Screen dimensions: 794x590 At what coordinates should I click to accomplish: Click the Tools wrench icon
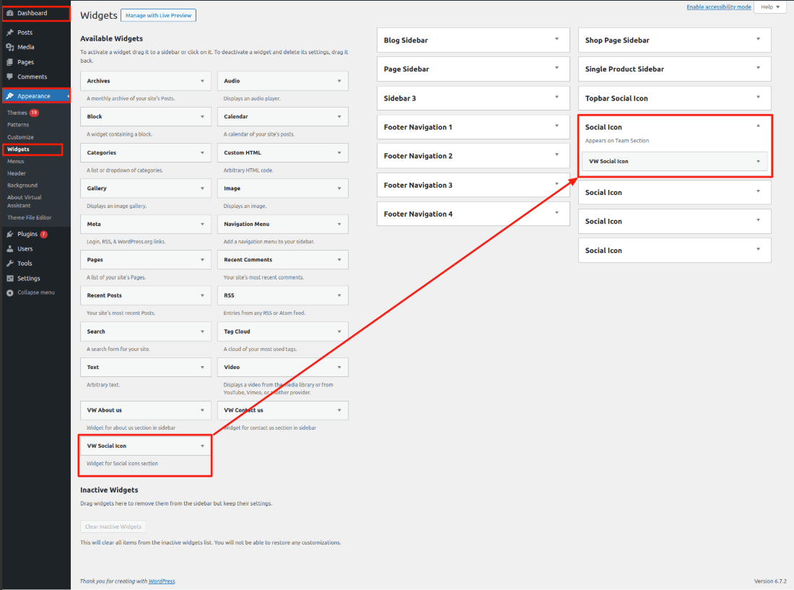[9, 264]
